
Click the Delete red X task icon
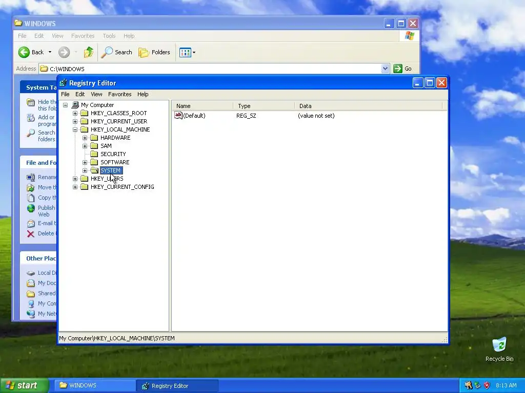tap(30, 233)
